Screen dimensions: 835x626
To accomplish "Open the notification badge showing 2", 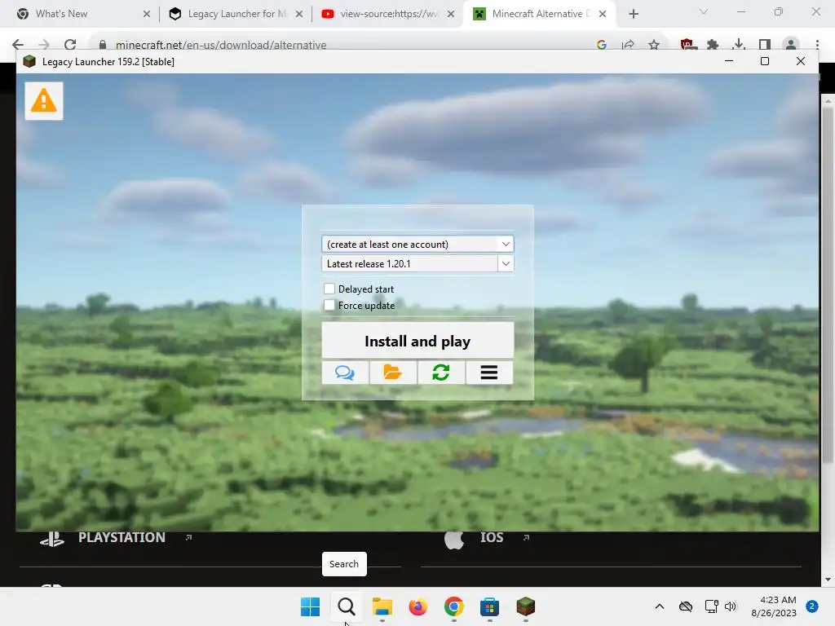I will coord(812,606).
